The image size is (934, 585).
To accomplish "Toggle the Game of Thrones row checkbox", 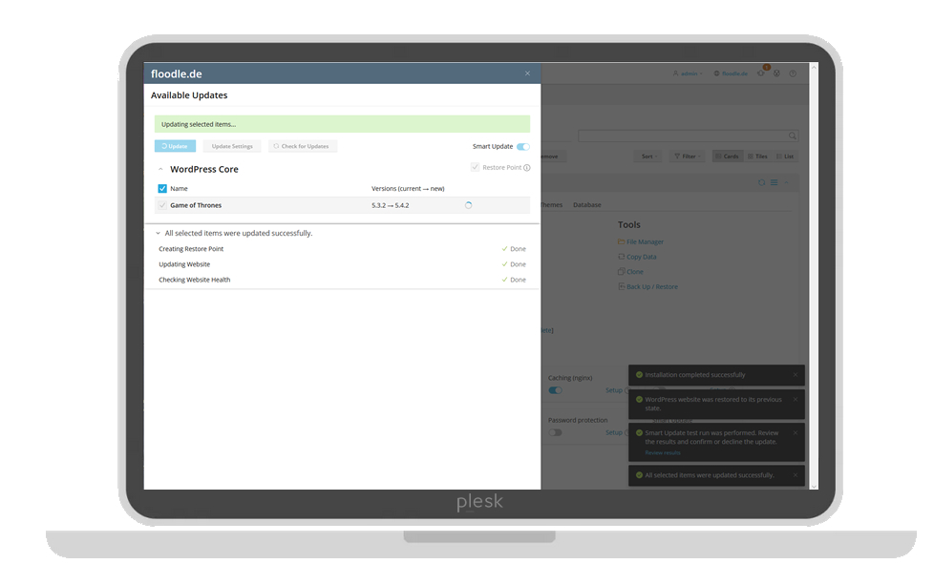I will (x=162, y=205).
